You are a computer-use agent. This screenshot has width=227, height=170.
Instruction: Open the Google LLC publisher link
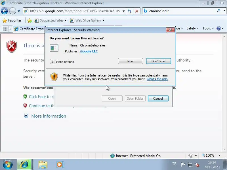pyautogui.click(x=89, y=51)
